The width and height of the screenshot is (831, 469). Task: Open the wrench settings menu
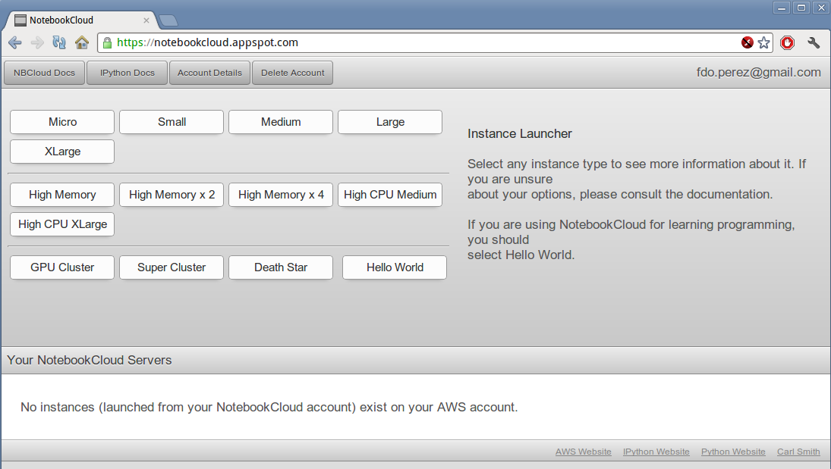coord(814,42)
